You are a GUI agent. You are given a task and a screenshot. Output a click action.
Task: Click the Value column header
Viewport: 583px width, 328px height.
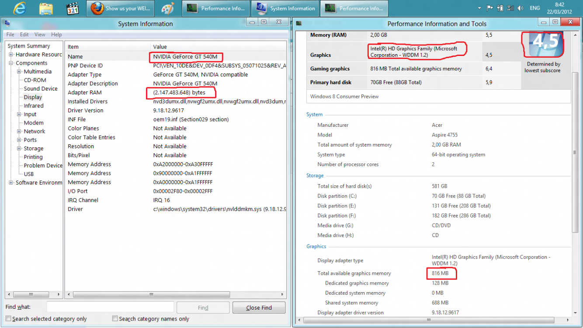pyautogui.click(x=219, y=47)
